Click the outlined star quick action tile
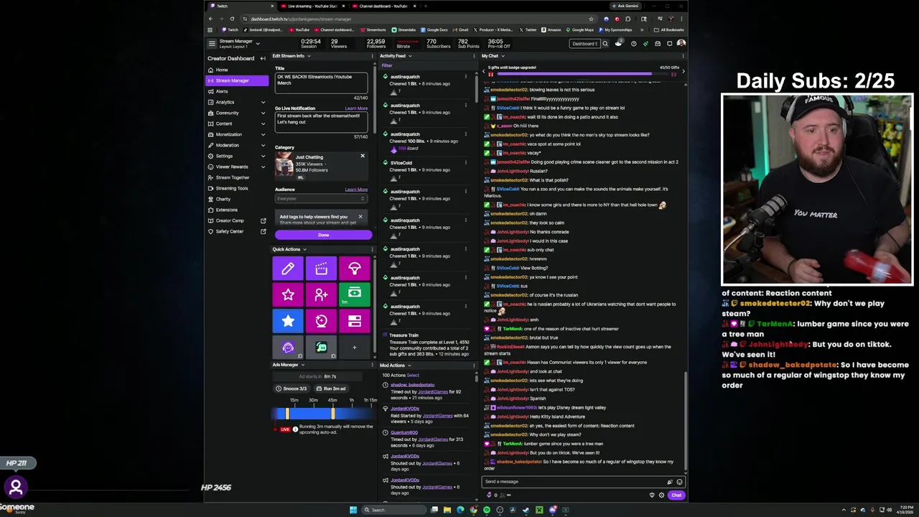Image resolution: width=919 pixels, height=517 pixels. pos(288,295)
